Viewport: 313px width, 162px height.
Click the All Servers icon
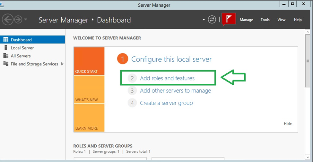6,56
